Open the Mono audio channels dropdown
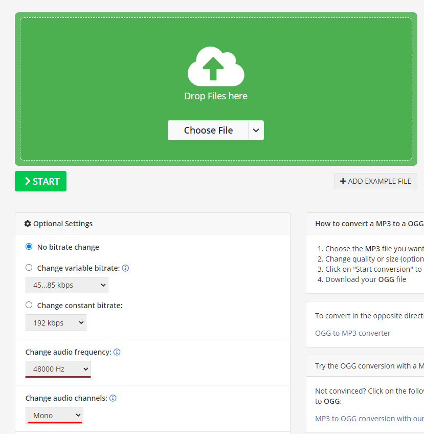Image resolution: width=424 pixels, height=434 pixels. tap(54, 415)
